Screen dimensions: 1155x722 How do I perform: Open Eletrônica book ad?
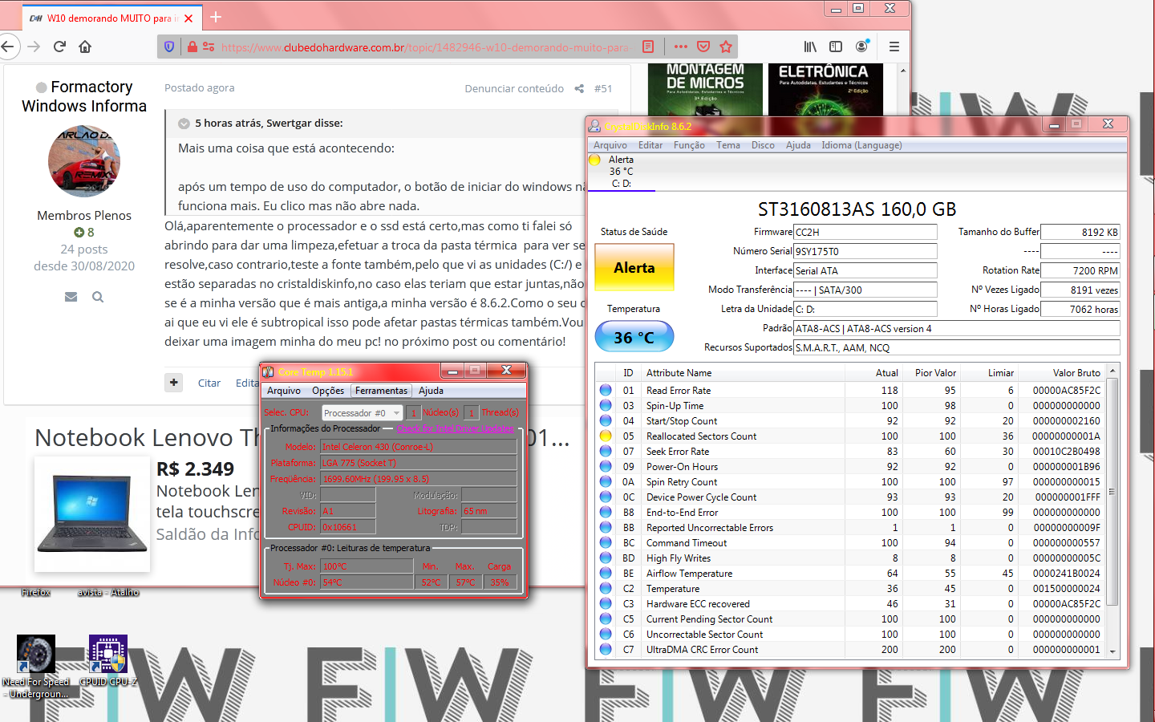tap(825, 90)
